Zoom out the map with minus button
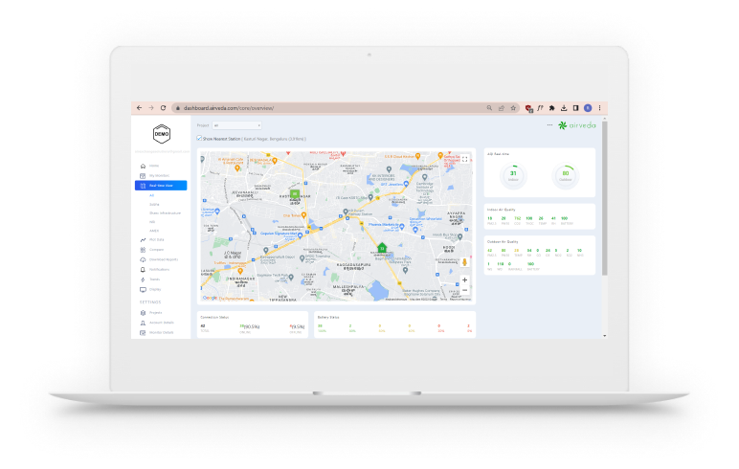 pos(465,291)
